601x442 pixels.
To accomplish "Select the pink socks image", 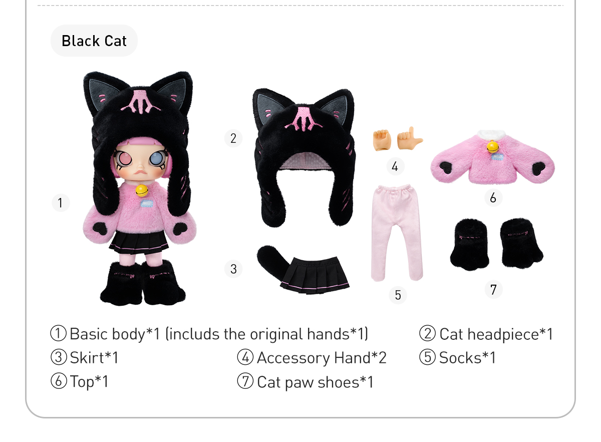I will [397, 233].
